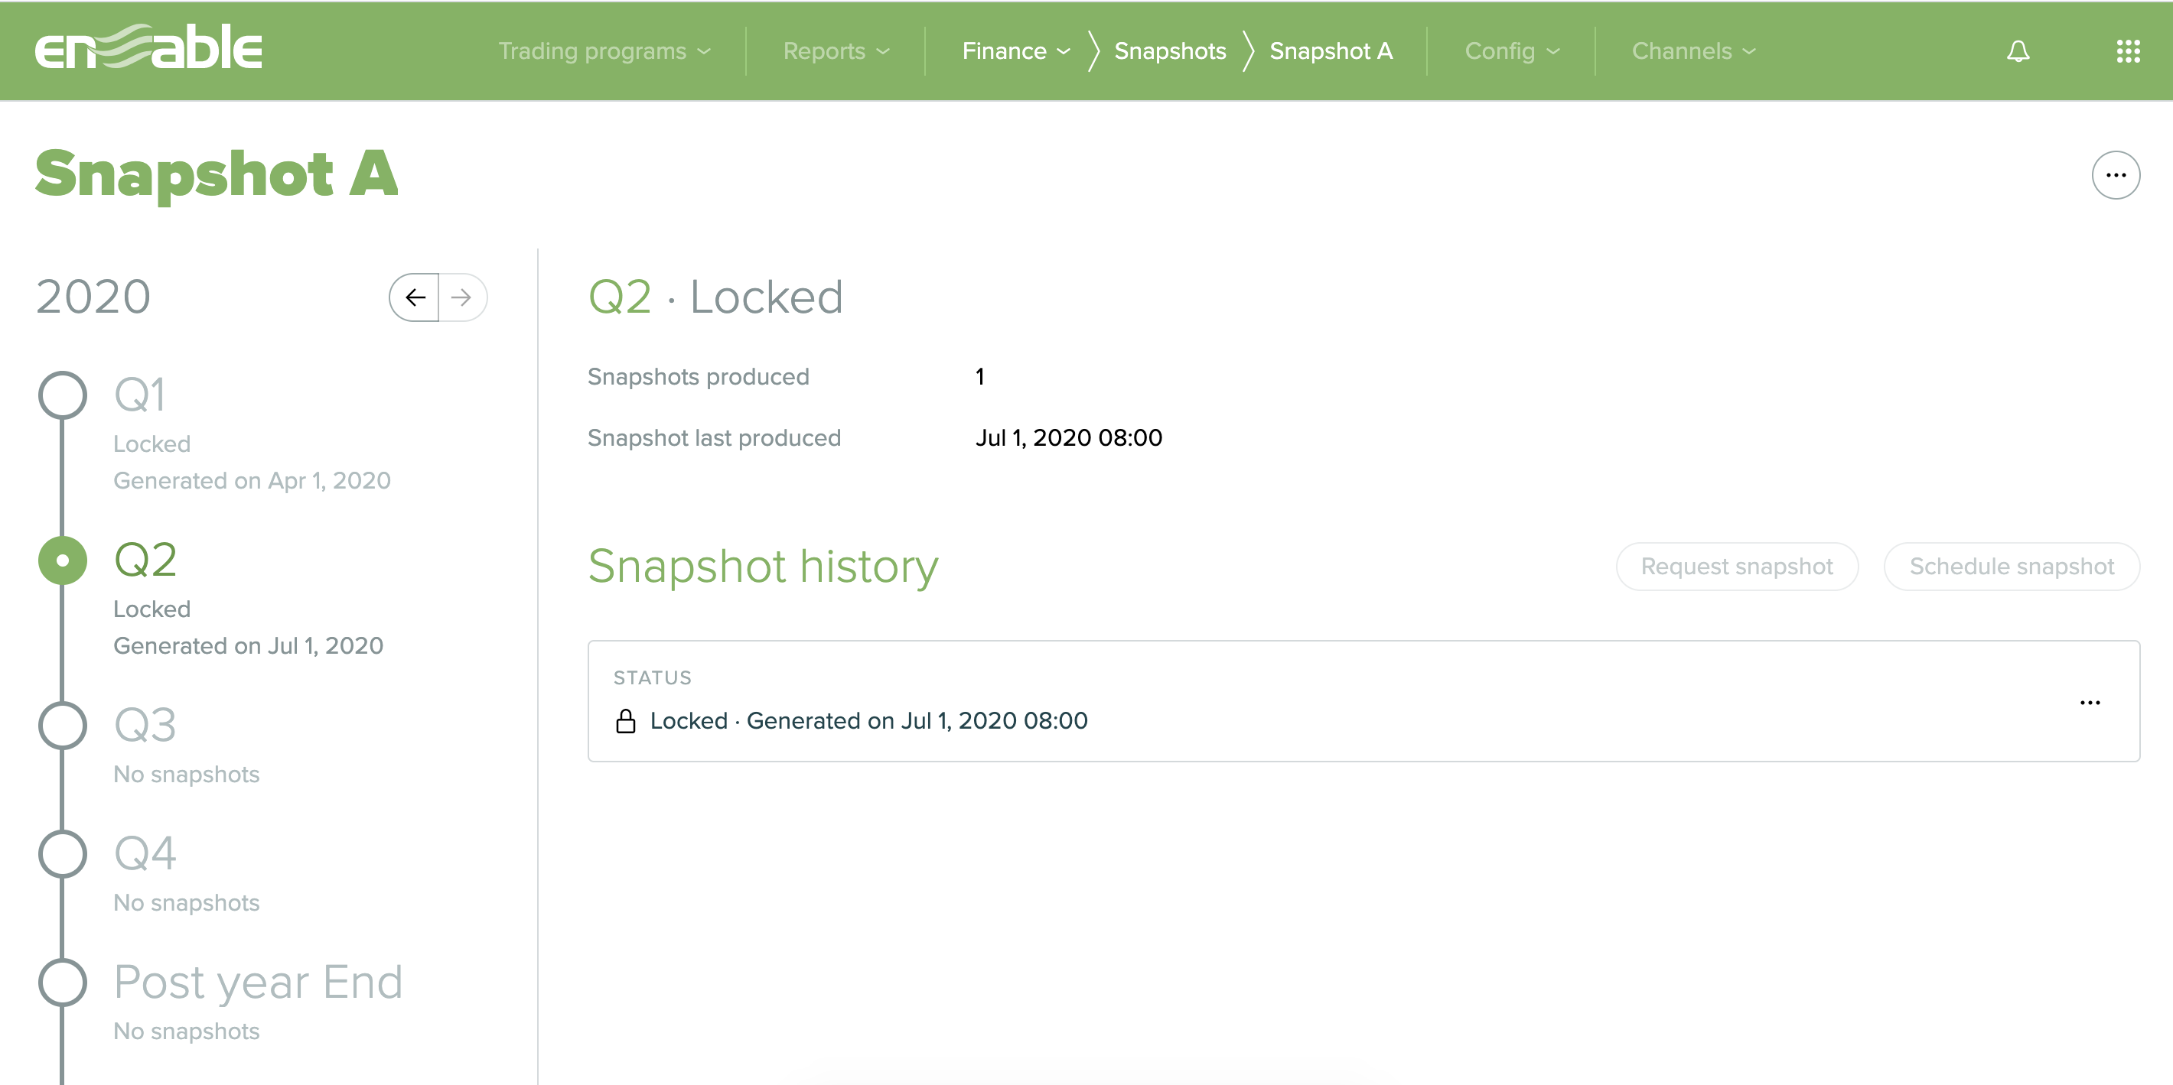Open the notifications bell icon
This screenshot has width=2173, height=1085.
(2018, 50)
